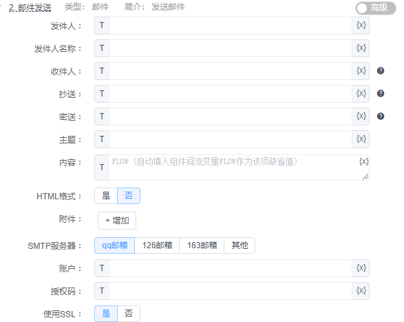Insert variable {x} in 密送 field
Viewport: 404px width, 322px height.
[361, 117]
